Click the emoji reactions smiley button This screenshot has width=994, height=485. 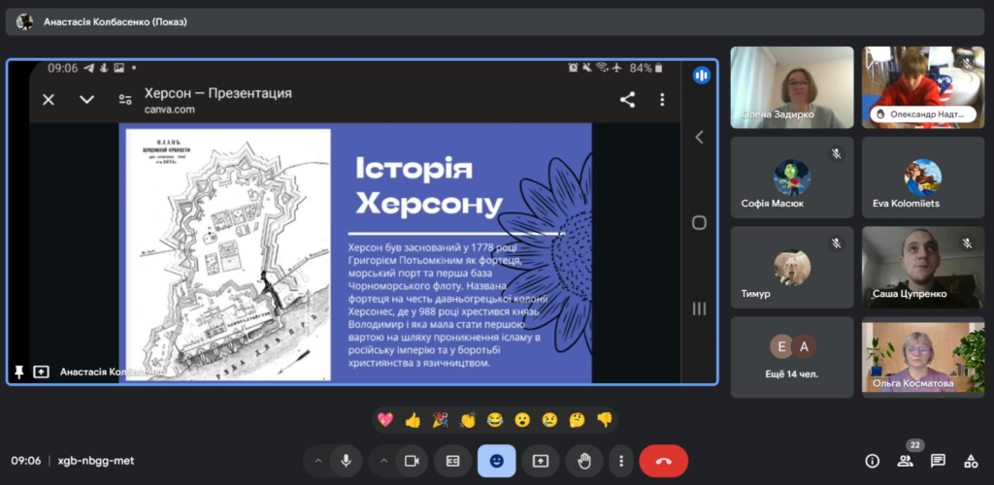coord(496,461)
